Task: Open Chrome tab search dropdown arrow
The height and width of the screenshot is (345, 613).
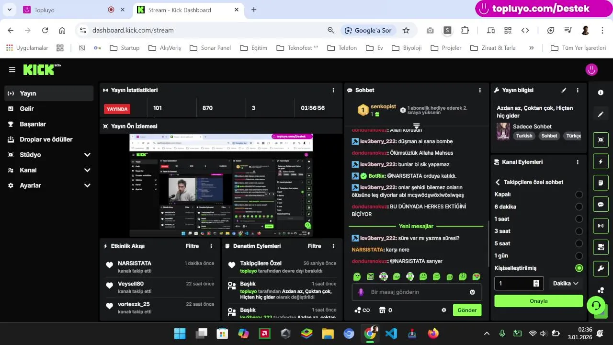Action: coord(9,10)
